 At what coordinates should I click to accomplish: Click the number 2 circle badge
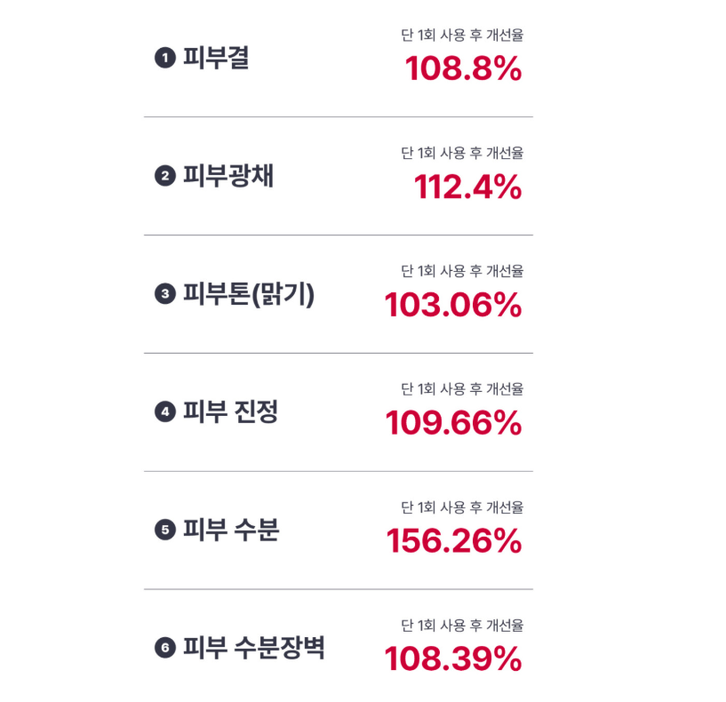(x=164, y=177)
